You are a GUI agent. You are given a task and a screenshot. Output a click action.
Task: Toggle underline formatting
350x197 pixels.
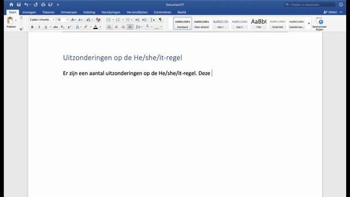point(46,27)
